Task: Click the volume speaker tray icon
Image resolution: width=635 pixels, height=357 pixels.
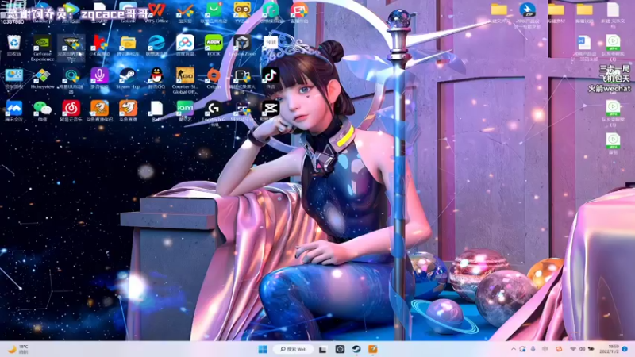Action: [x=582, y=349]
